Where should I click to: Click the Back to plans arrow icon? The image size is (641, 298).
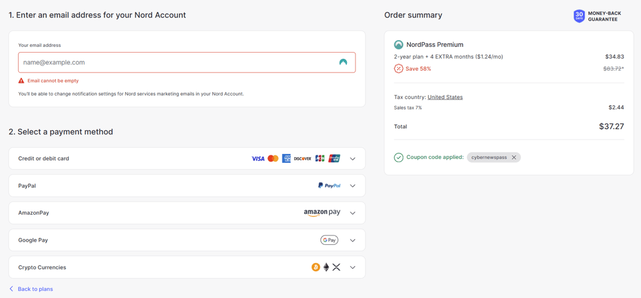(11, 289)
